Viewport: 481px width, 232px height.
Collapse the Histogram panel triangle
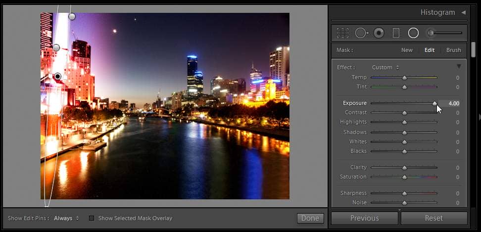464,12
